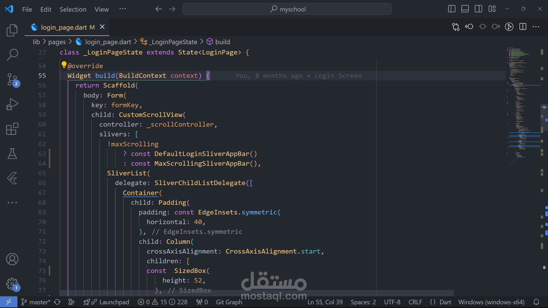548x308 pixels.
Task: Toggle the Secondary Side Bar layout button
Action: tap(478, 9)
